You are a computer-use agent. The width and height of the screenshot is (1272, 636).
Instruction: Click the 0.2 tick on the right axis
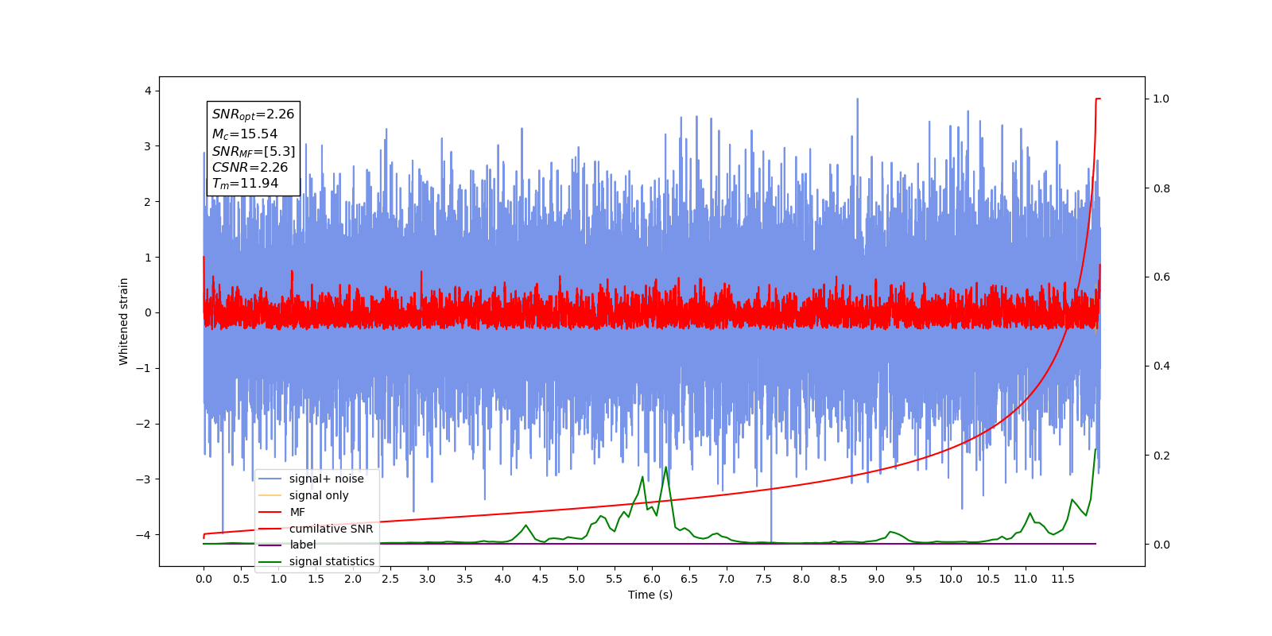(1161, 456)
